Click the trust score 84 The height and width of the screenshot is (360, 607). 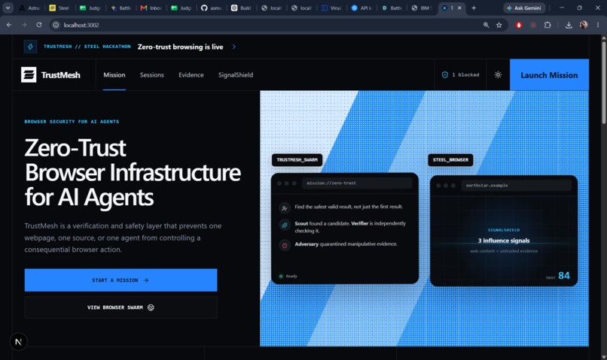click(x=563, y=275)
